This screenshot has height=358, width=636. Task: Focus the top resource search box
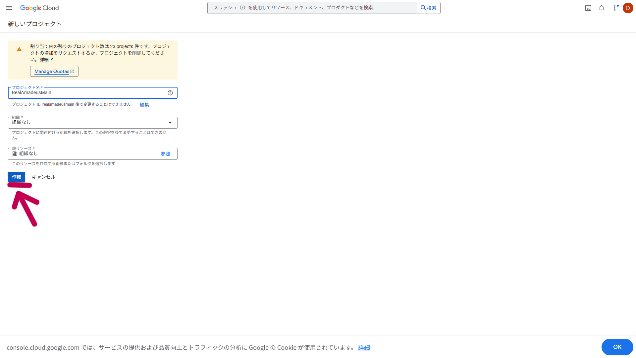pos(311,8)
